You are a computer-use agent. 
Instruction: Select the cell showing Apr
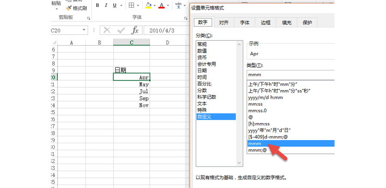click(132, 77)
